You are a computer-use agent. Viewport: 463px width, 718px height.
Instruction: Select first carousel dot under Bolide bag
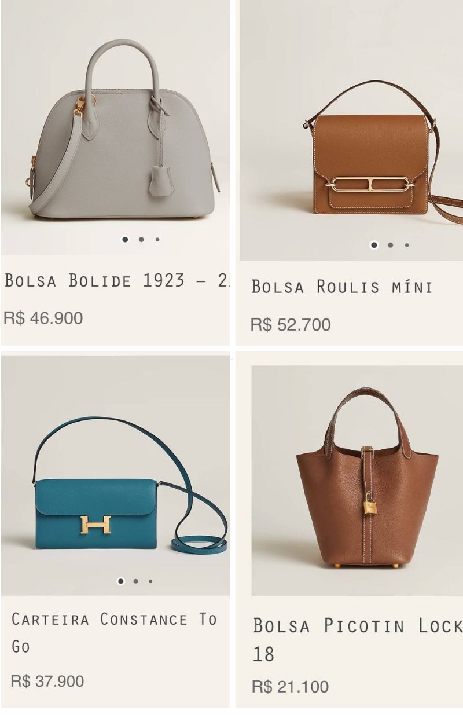click(x=125, y=239)
